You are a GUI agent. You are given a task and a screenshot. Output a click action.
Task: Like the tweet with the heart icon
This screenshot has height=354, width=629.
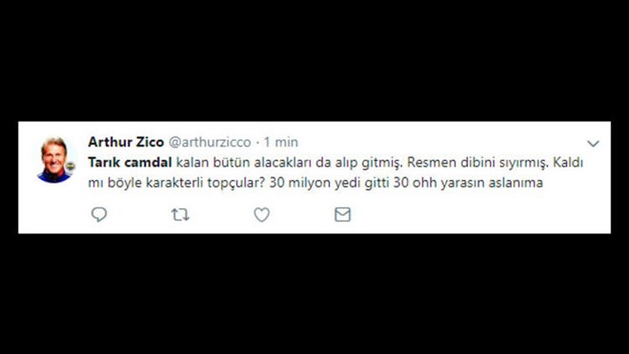261,215
